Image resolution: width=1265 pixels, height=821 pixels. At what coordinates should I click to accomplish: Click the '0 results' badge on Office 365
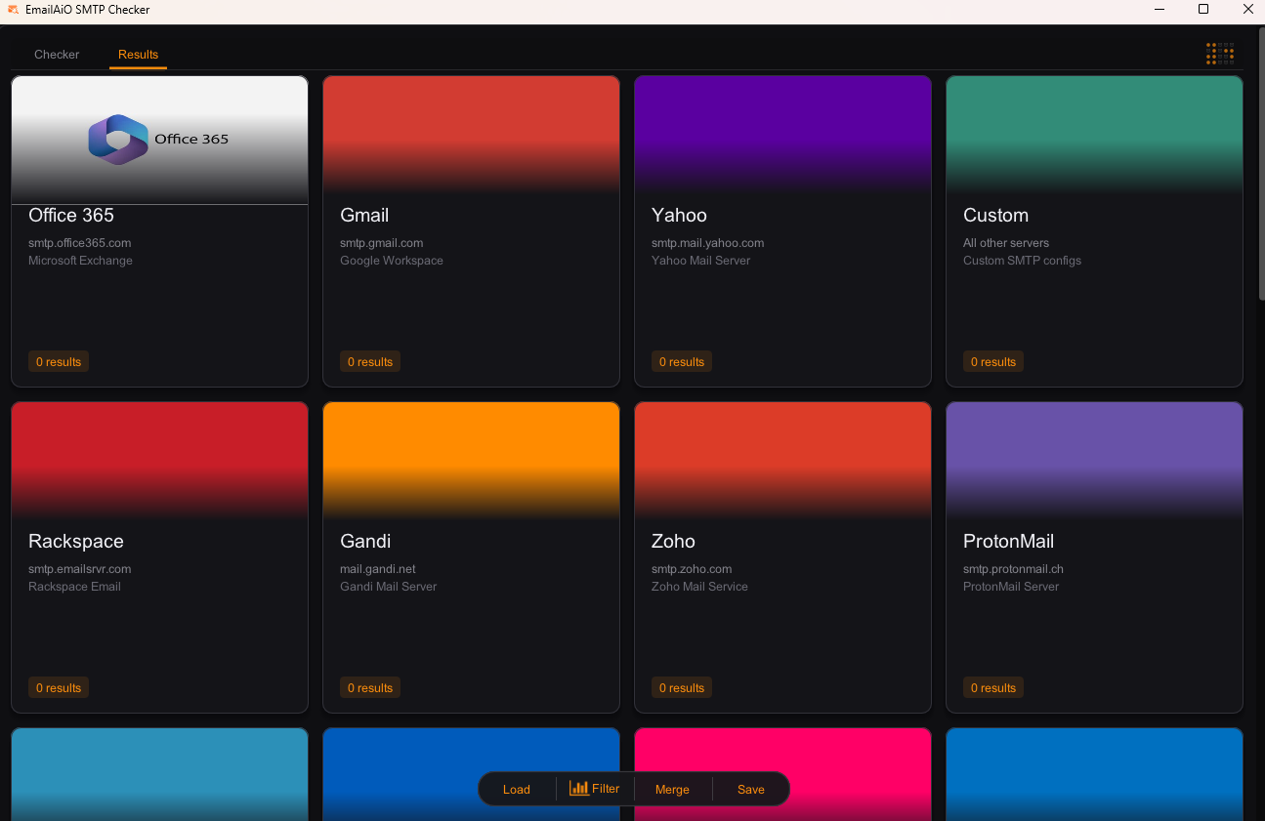point(58,360)
